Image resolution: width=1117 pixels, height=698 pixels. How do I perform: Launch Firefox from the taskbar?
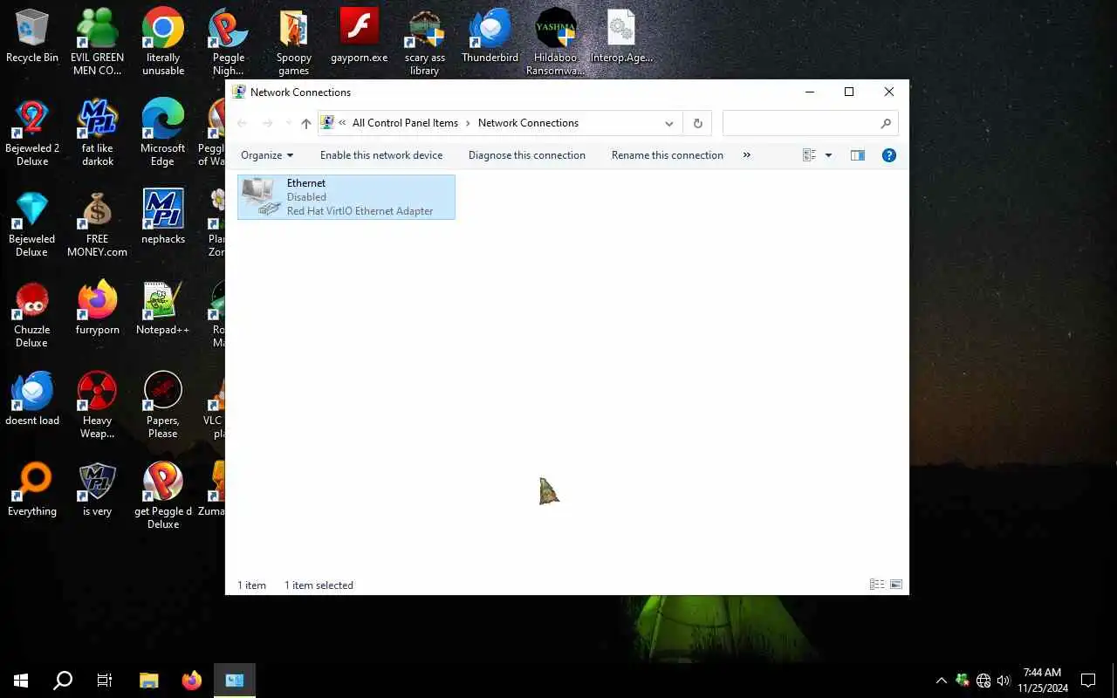click(x=192, y=681)
